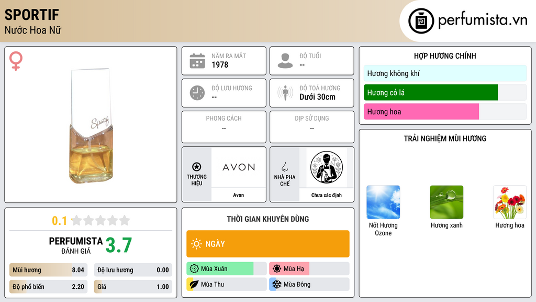This screenshot has height=302, width=536.
Task: Click the sillage projection icon
Action: pyautogui.click(x=285, y=93)
